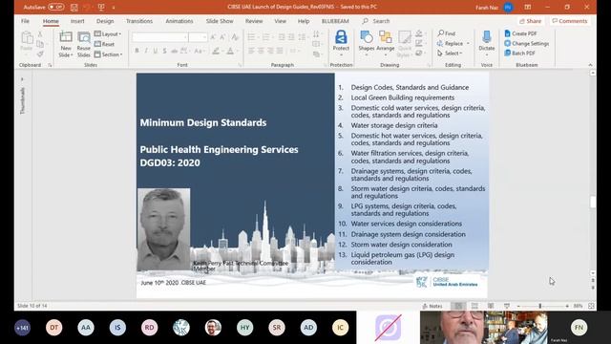
Task: Switch to Reading View icon
Action: point(491,306)
